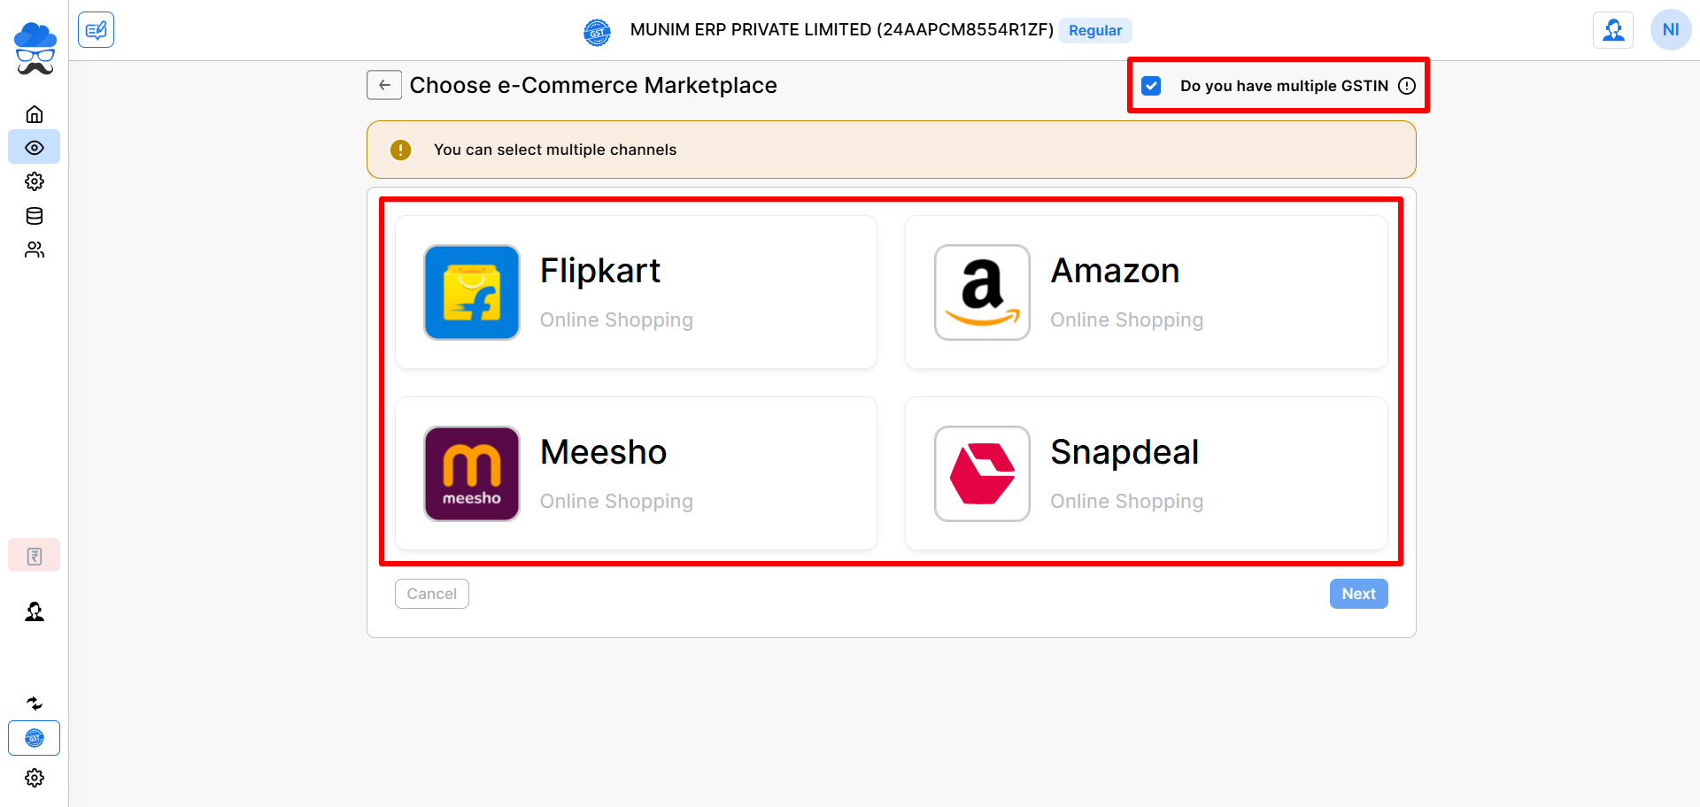
Task: Open the bottom settings gear icon
Action: (35, 778)
